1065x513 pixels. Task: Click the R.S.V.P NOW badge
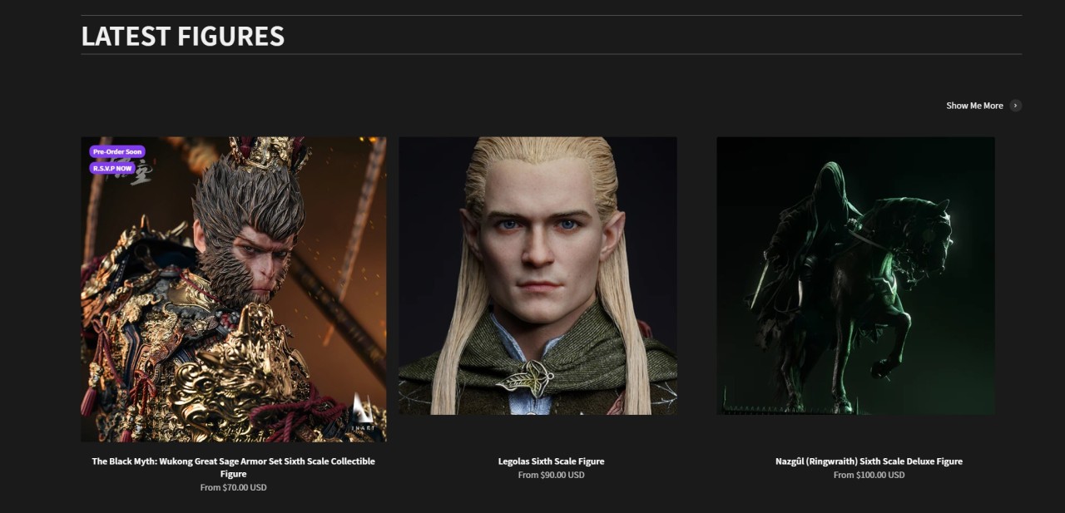click(112, 168)
